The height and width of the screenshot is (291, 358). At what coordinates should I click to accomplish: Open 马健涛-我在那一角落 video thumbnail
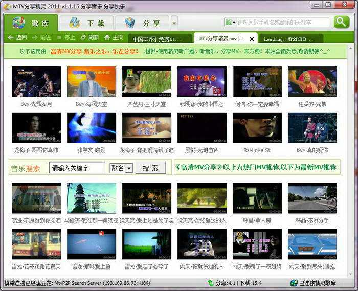pos(92,198)
